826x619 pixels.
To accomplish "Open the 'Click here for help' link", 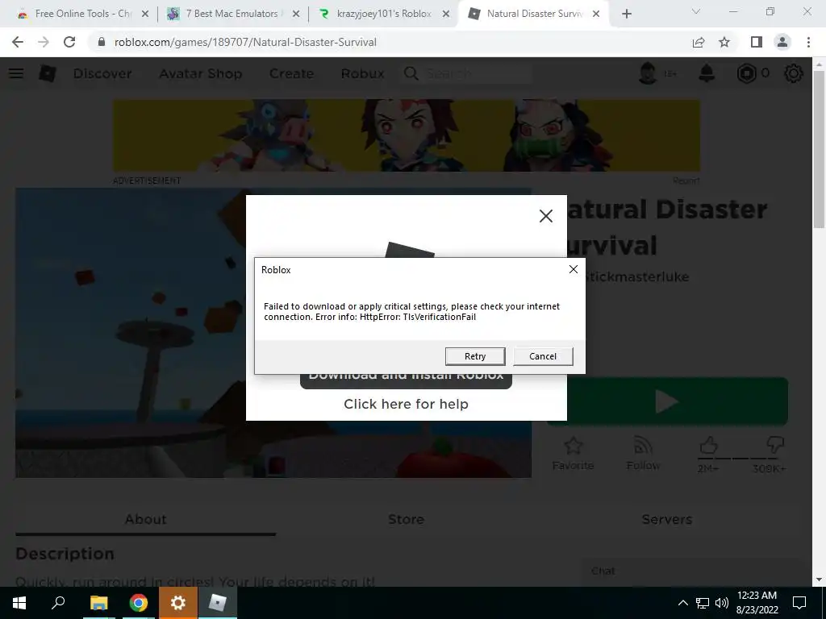I will (x=406, y=404).
